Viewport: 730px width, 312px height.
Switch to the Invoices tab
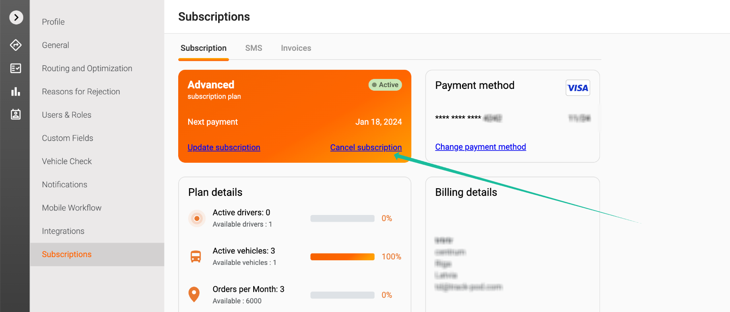click(x=296, y=48)
